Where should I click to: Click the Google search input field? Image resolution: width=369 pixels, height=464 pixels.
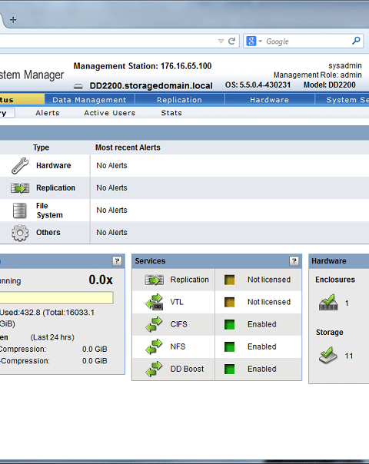307,41
